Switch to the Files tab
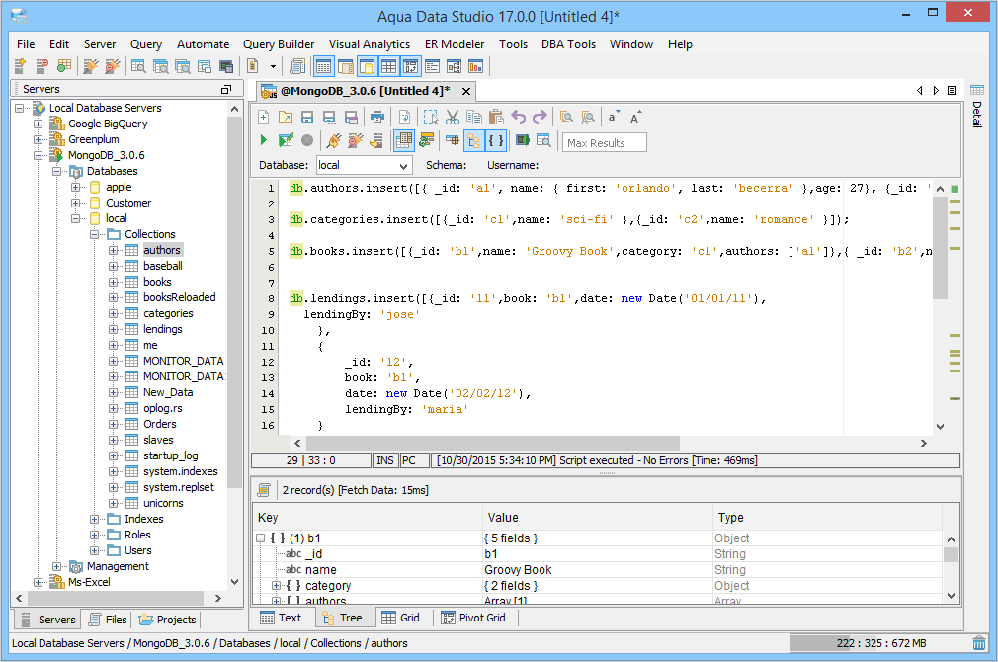 click(x=109, y=620)
